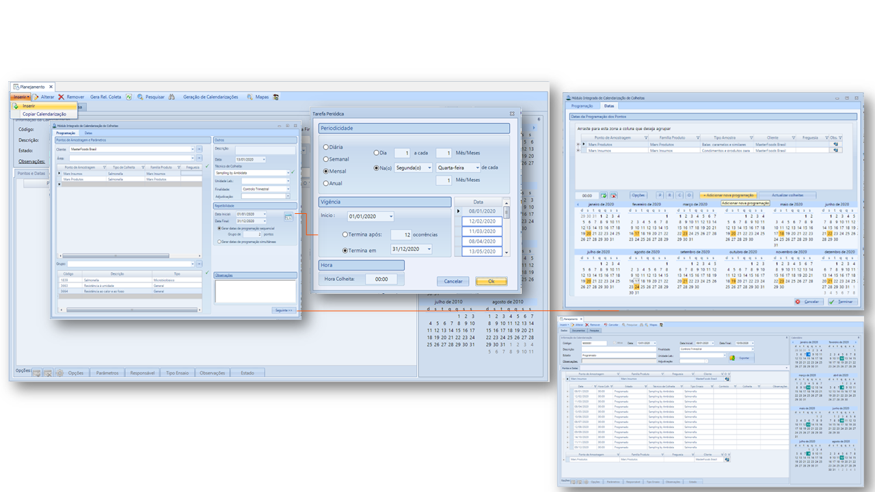Open Cliente MasterFoods Brasil dropdown
The height and width of the screenshot is (492, 875).
192,149
